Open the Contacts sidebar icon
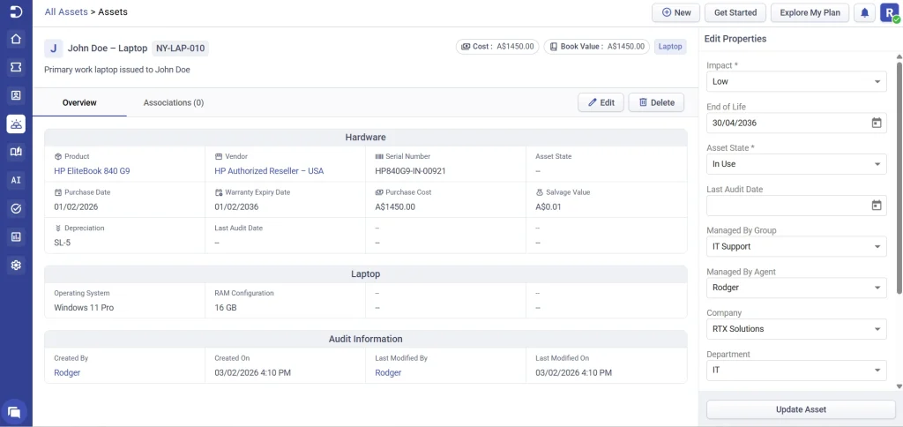Screen dimensions: 903x427 point(16,95)
